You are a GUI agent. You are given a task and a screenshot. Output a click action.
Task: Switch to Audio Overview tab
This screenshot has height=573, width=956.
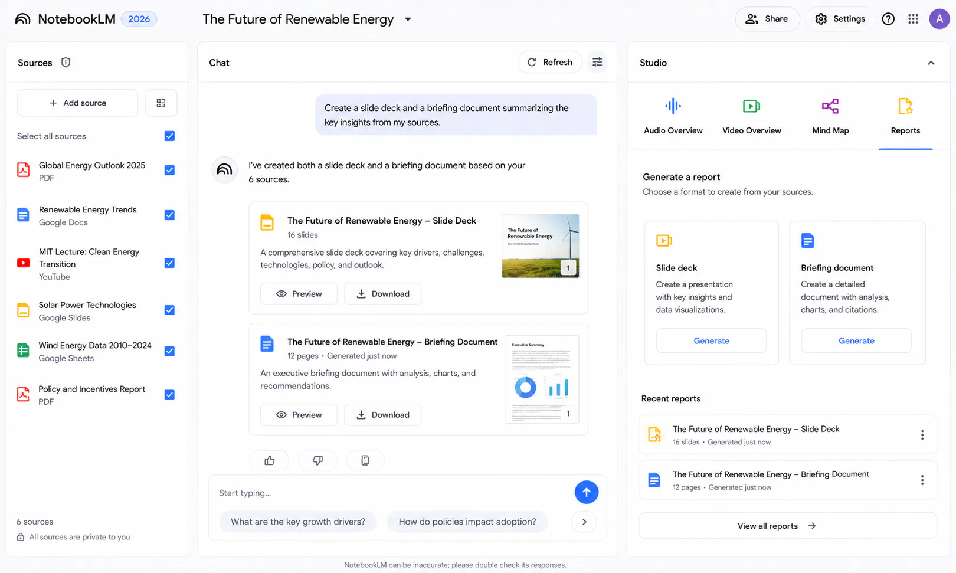[x=673, y=116]
